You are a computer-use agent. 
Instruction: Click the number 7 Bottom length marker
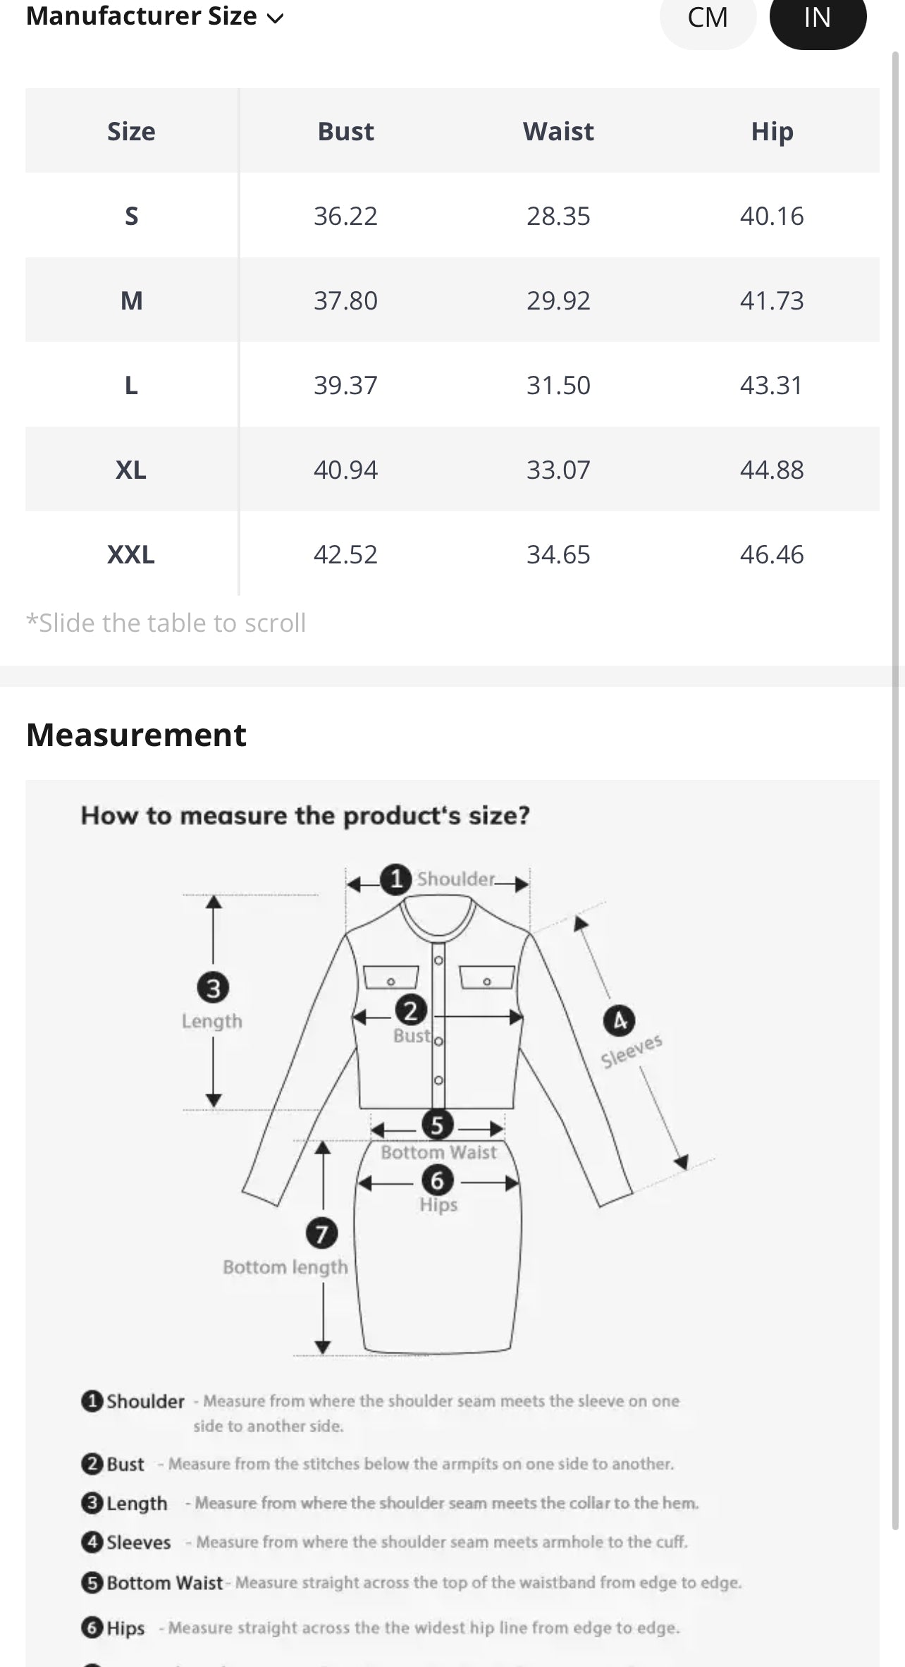(x=321, y=1233)
